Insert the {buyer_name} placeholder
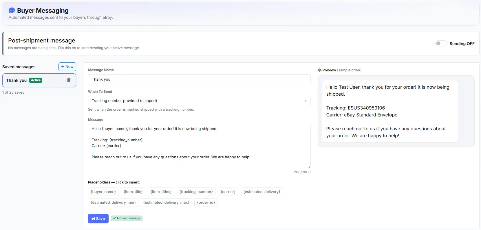This screenshot has height=230, width=481. (103, 192)
